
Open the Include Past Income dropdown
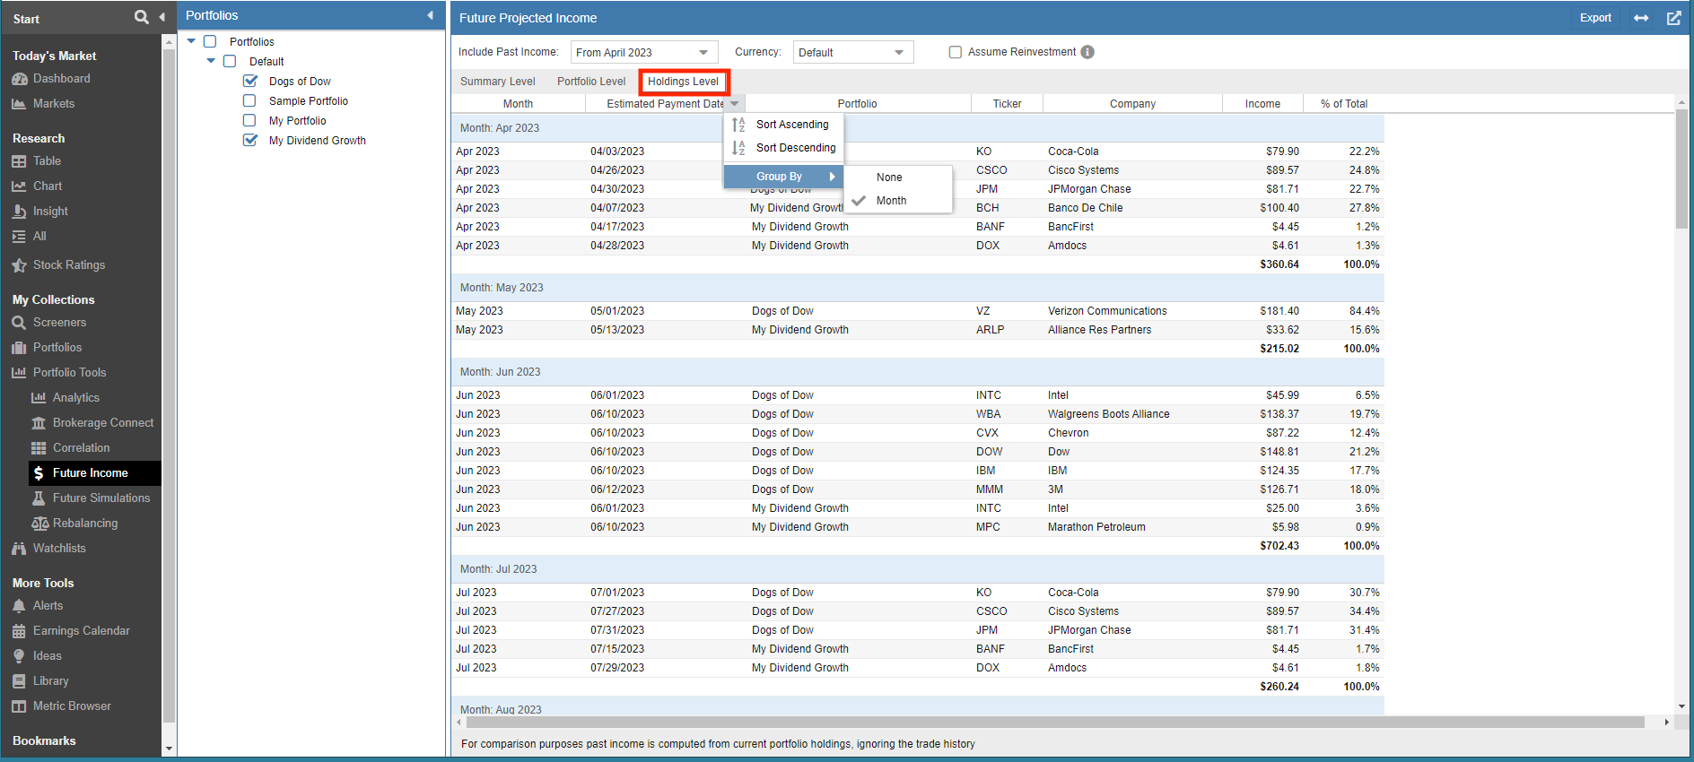[x=644, y=52]
